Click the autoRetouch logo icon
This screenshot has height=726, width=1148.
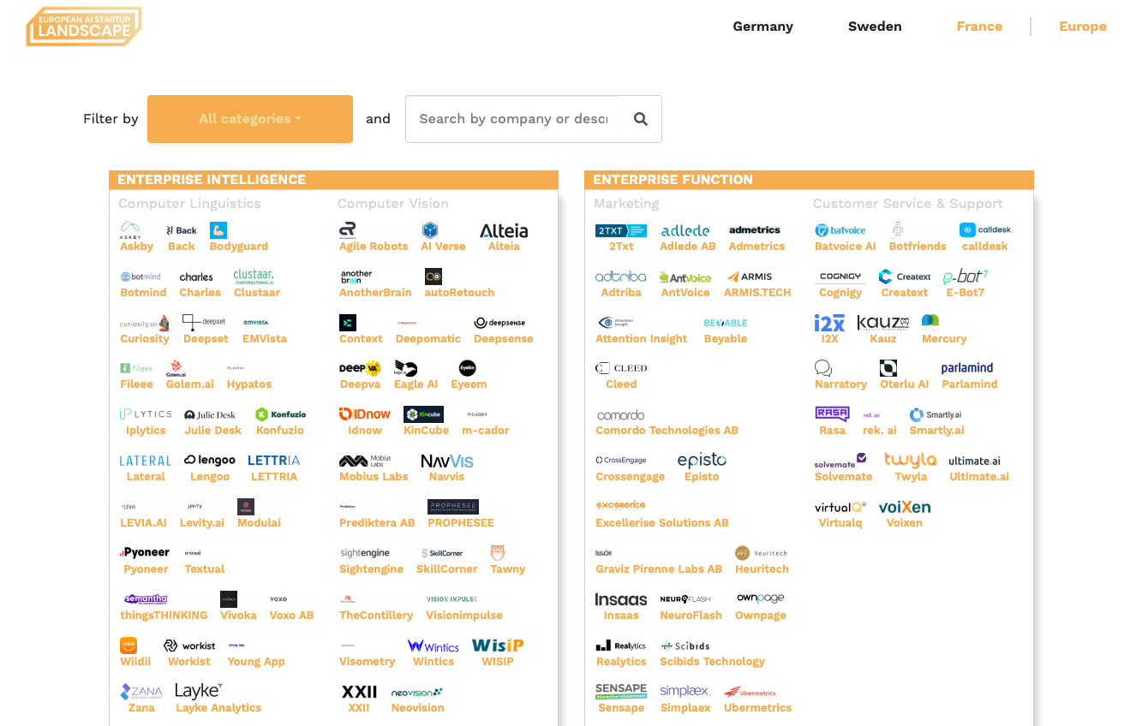[433, 277]
